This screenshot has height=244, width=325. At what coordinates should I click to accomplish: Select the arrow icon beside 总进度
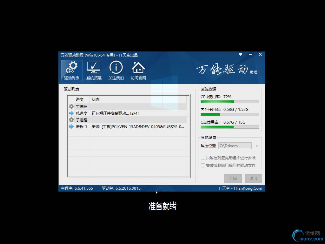click(x=71, y=113)
